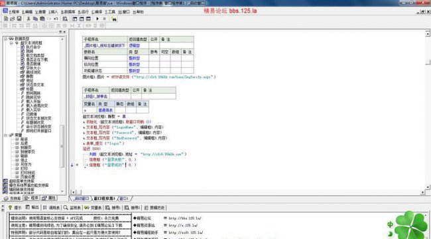Click the Paste toolbar icon
This screenshot has width=431, height=239.
coord(42,19)
